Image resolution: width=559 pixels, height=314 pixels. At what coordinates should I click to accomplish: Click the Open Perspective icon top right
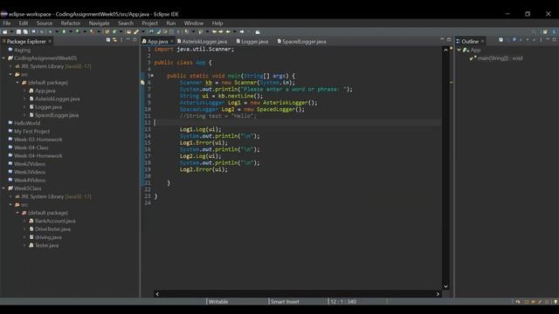545,31
